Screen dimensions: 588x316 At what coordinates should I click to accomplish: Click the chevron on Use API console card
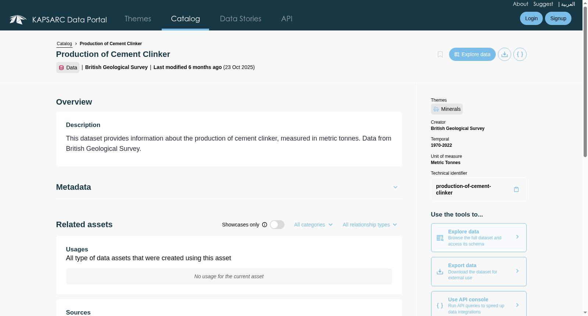click(x=517, y=305)
